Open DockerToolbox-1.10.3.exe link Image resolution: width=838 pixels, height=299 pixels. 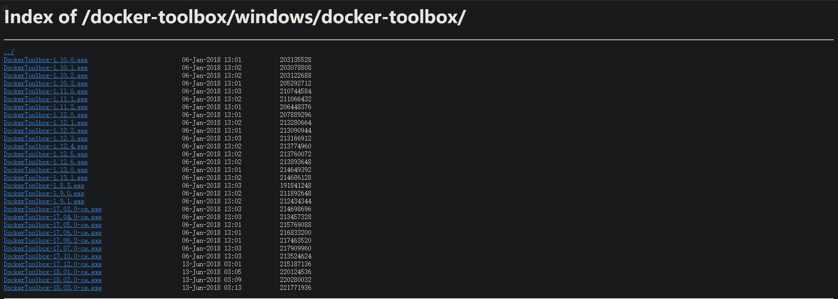coord(46,83)
